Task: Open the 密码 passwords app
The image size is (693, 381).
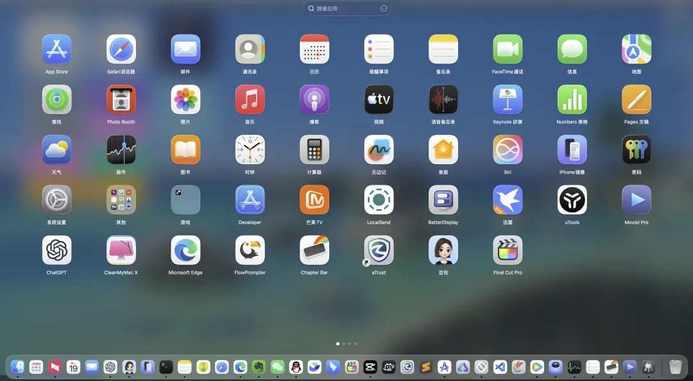Action: (637, 149)
